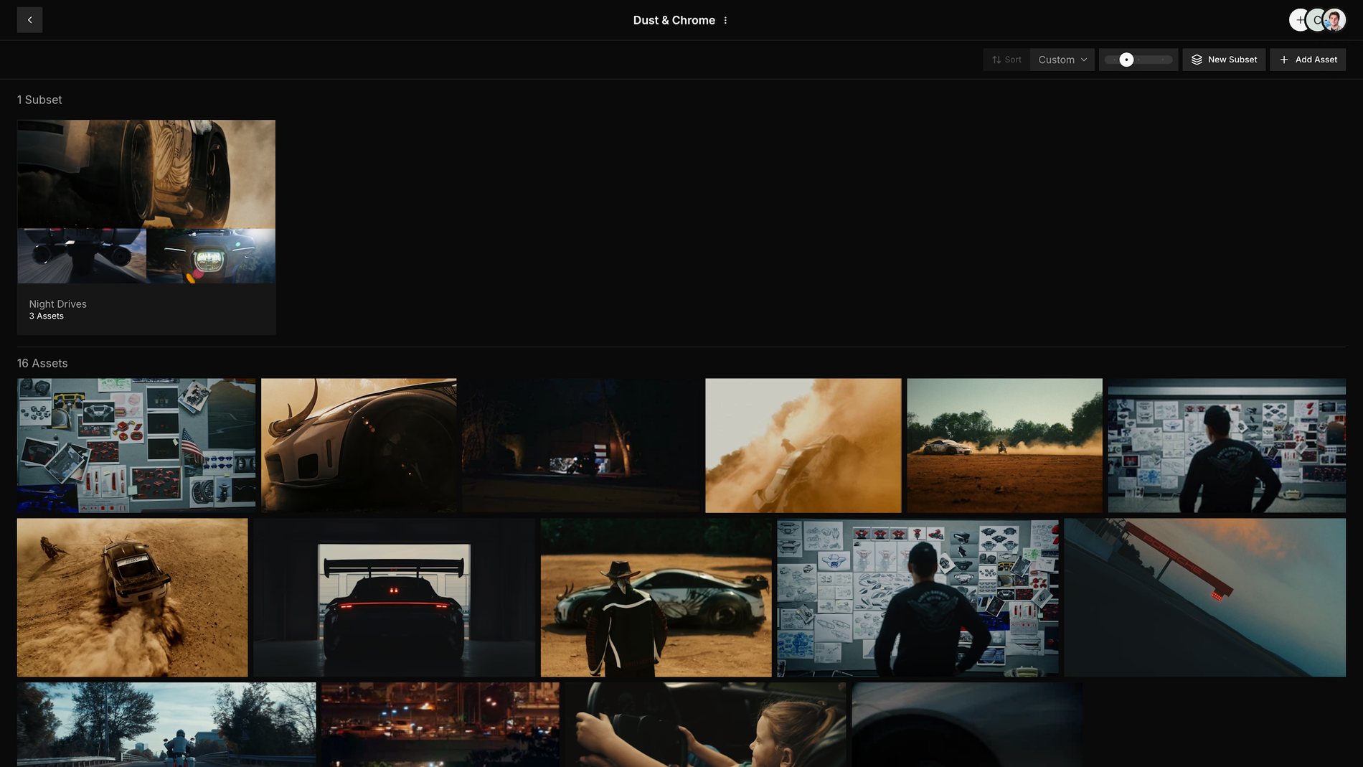Open the dust cloud car asset
The width and height of the screenshot is (1363, 767).
pos(803,446)
